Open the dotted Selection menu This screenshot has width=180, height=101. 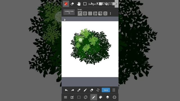(79, 97)
